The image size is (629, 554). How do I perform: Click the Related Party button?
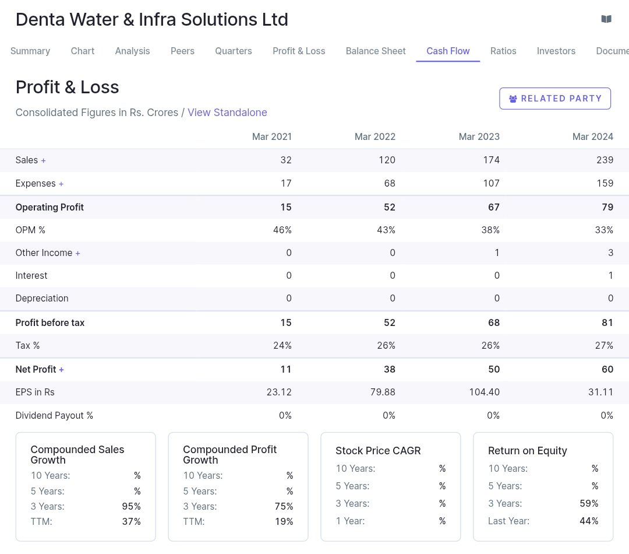click(555, 99)
